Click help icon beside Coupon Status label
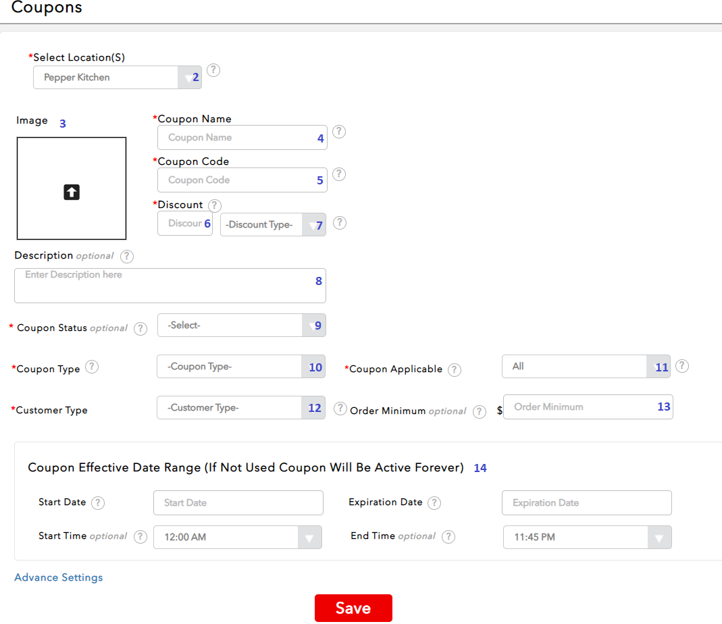The height and width of the screenshot is (624, 722). tap(140, 329)
